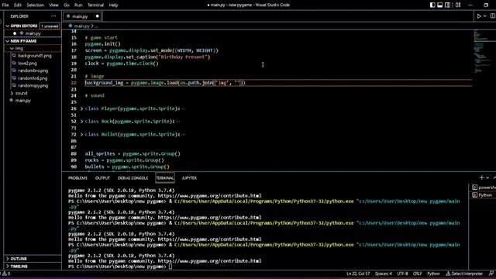Open Explorer more actions ellipsis
The height and width of the screenshot is (279, 496).
point(53,16)
